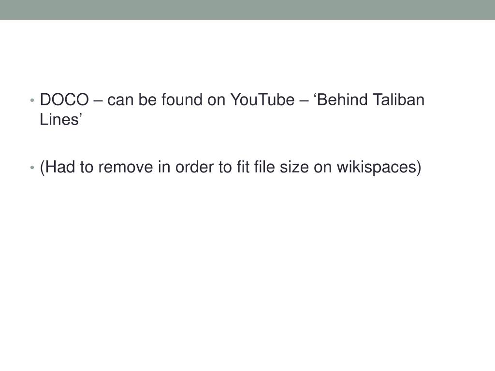495x371 pixels.
Task: Click the gray header bar at top
Action: pos(247,10)
